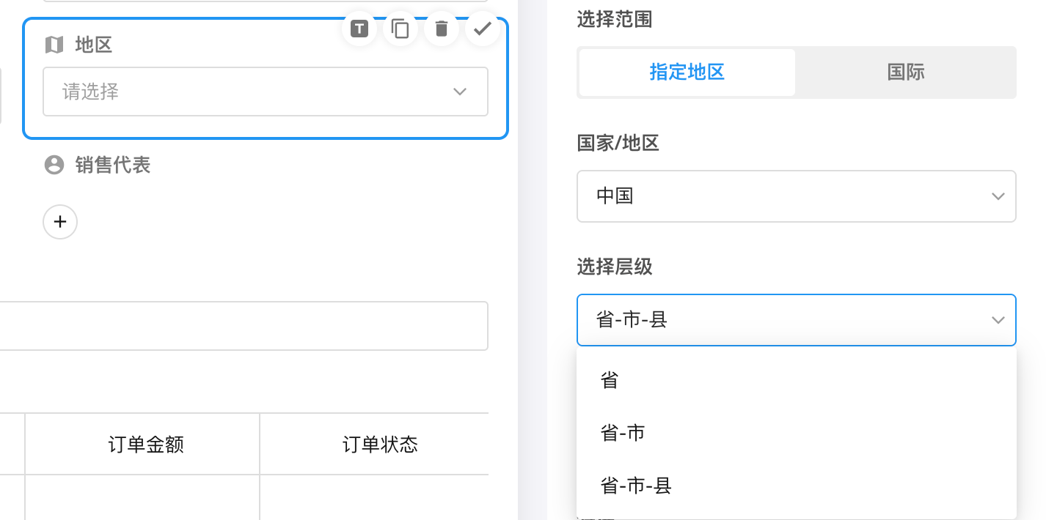Select the 销售代表 field label
1046x520 pixels.
click(x=113, y=166)
